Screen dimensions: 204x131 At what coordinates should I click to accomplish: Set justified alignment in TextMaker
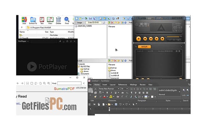(x=147, y=93)
